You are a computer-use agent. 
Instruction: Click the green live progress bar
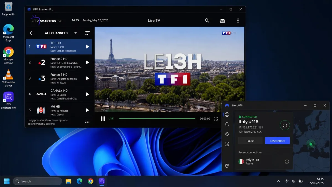pyautogui.click(x=157, y=119)
